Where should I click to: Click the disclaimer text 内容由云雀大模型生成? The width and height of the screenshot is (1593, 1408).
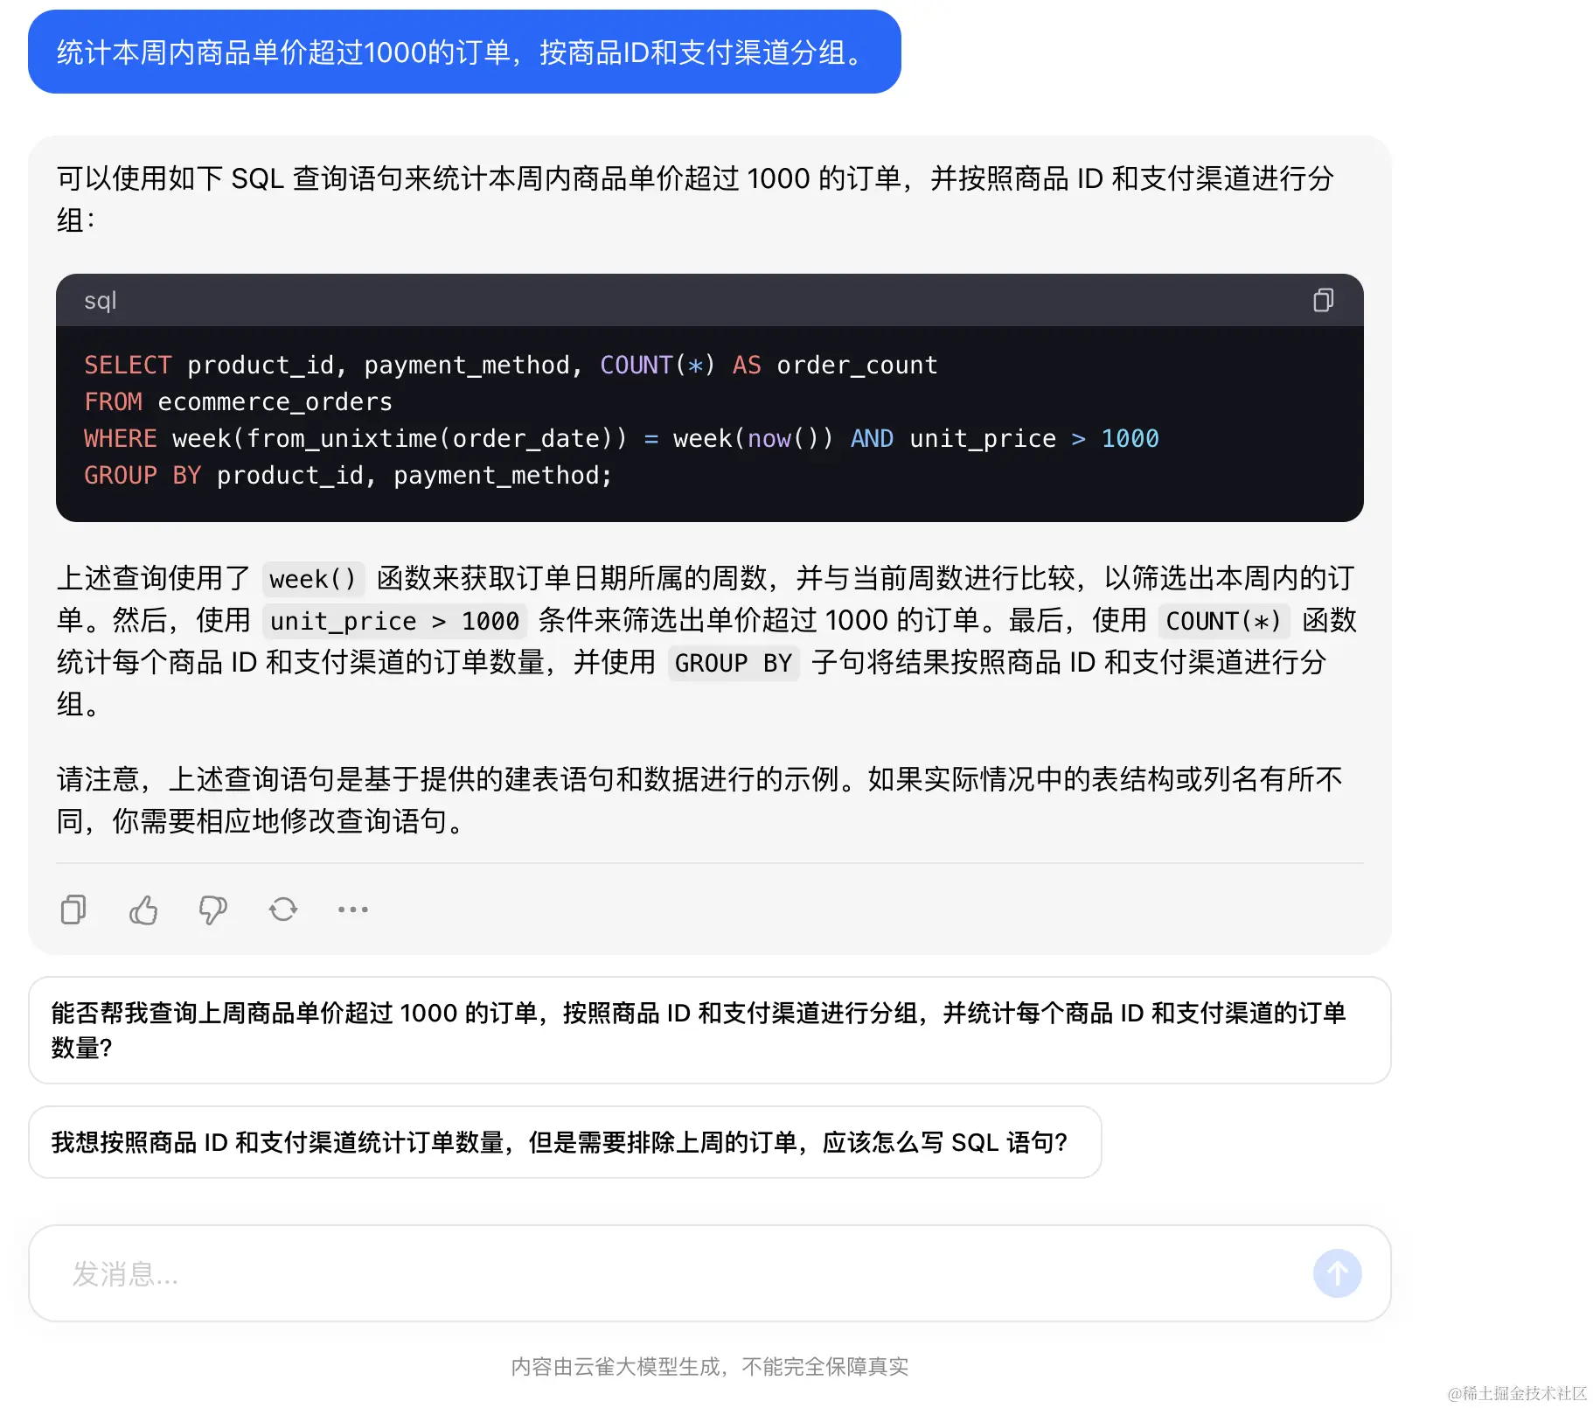coord(708,1367)
